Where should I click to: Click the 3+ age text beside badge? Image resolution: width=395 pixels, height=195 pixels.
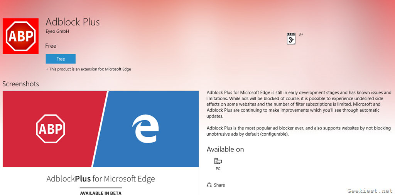tap(301, 34)
